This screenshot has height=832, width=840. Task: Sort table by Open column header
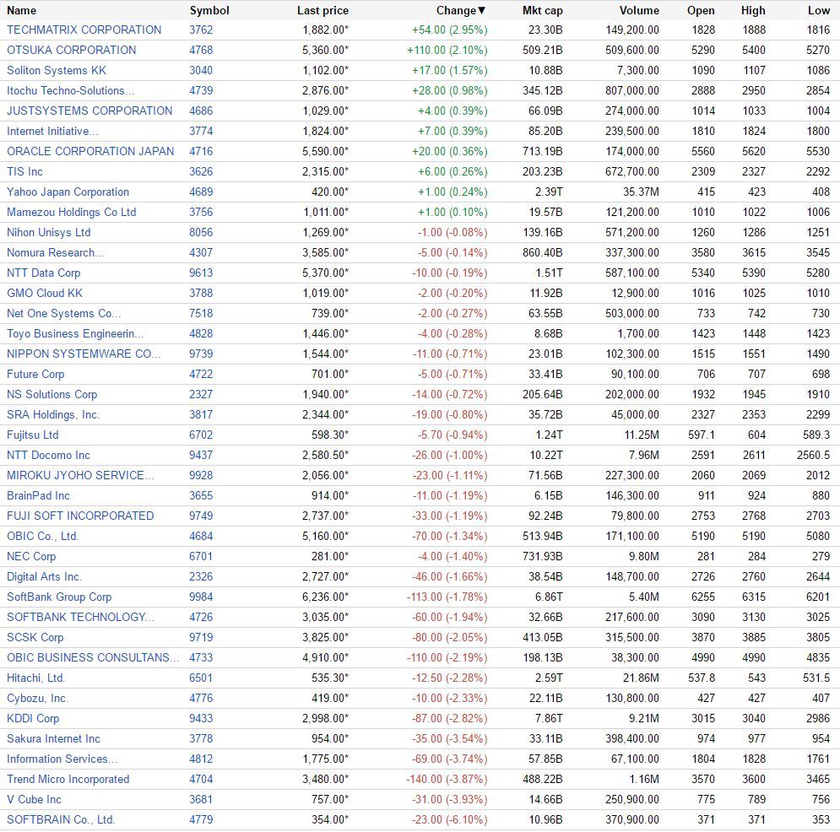pos(701,10)
